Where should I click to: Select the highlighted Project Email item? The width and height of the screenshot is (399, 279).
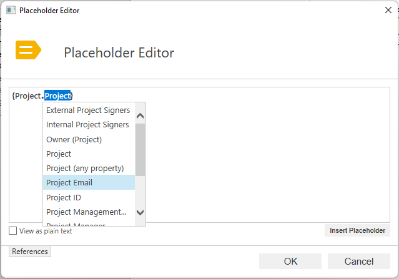coord(69,183)
